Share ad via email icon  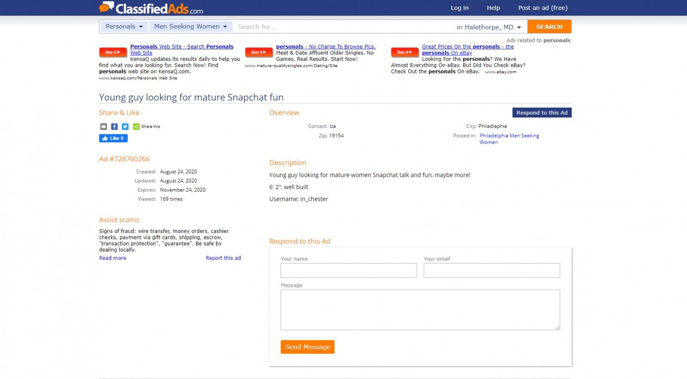pyautogui.click(x=103, y=126)
